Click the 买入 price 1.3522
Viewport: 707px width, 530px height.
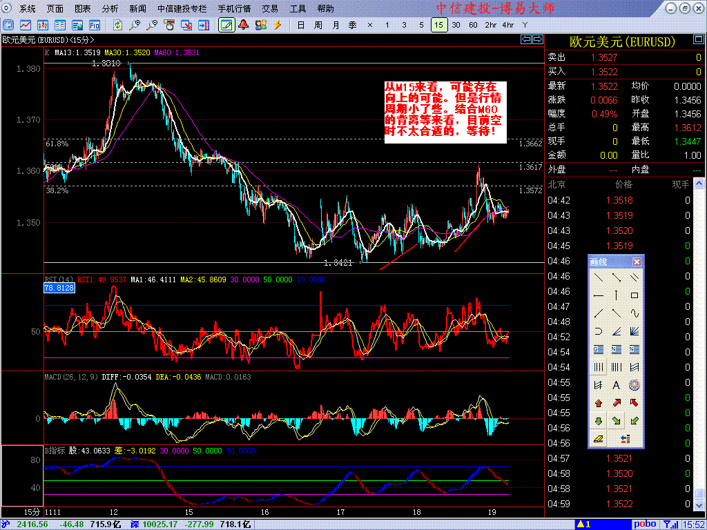pyautogui.click(x=604, y=72)
